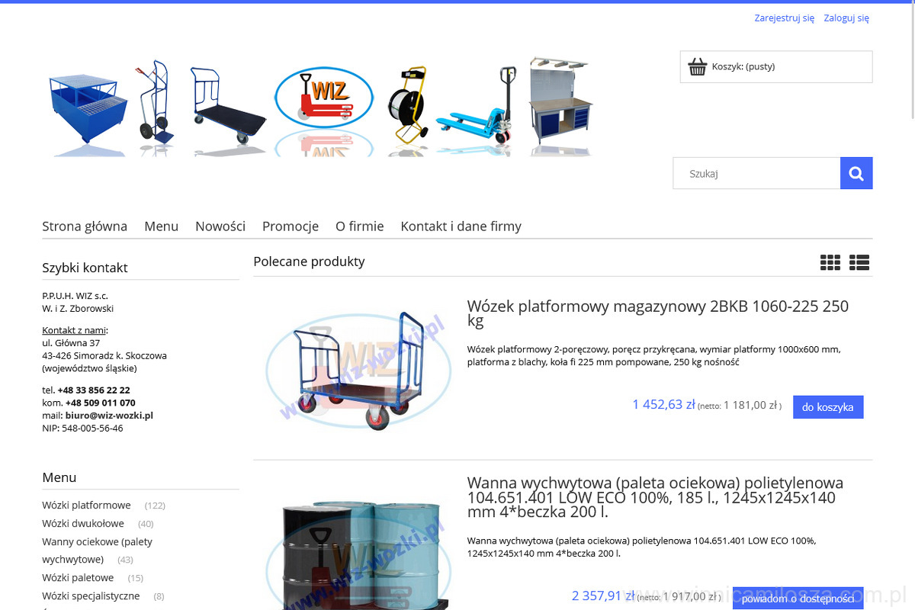Screen dimensions: 915x610
Task: Open the shopping cart basket icon
Action: 698,67
